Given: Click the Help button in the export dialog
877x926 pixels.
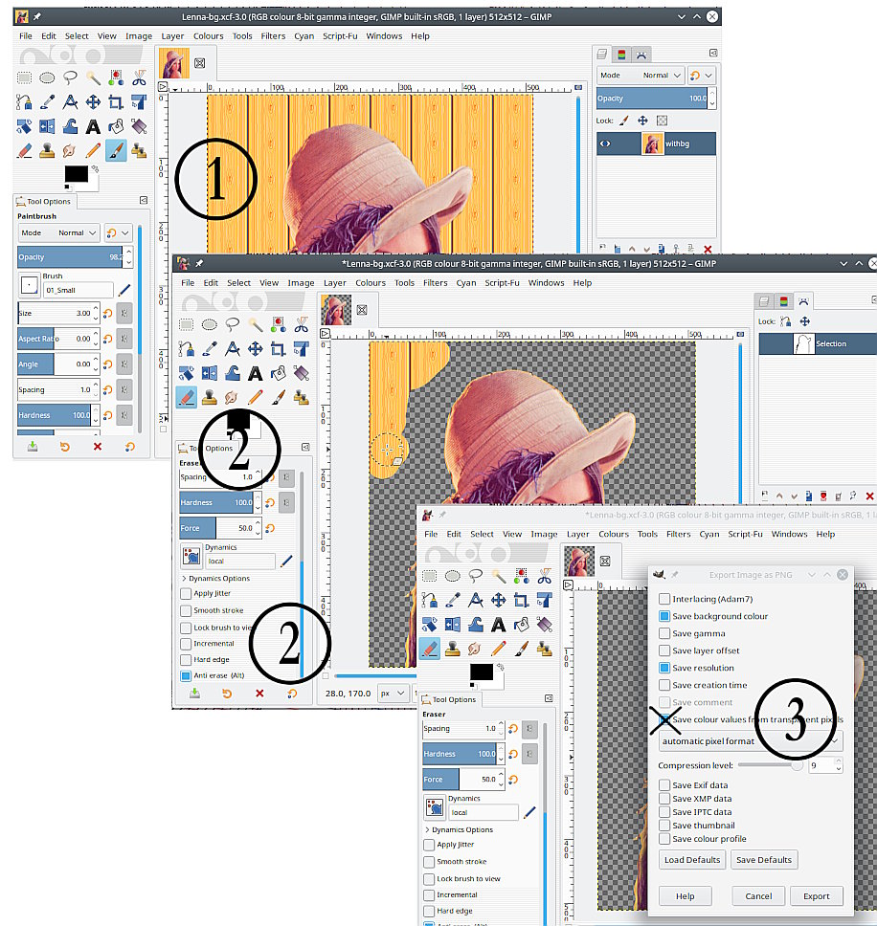Looking at the screenshot, I should pyautogui.click(x=685, y=896).
